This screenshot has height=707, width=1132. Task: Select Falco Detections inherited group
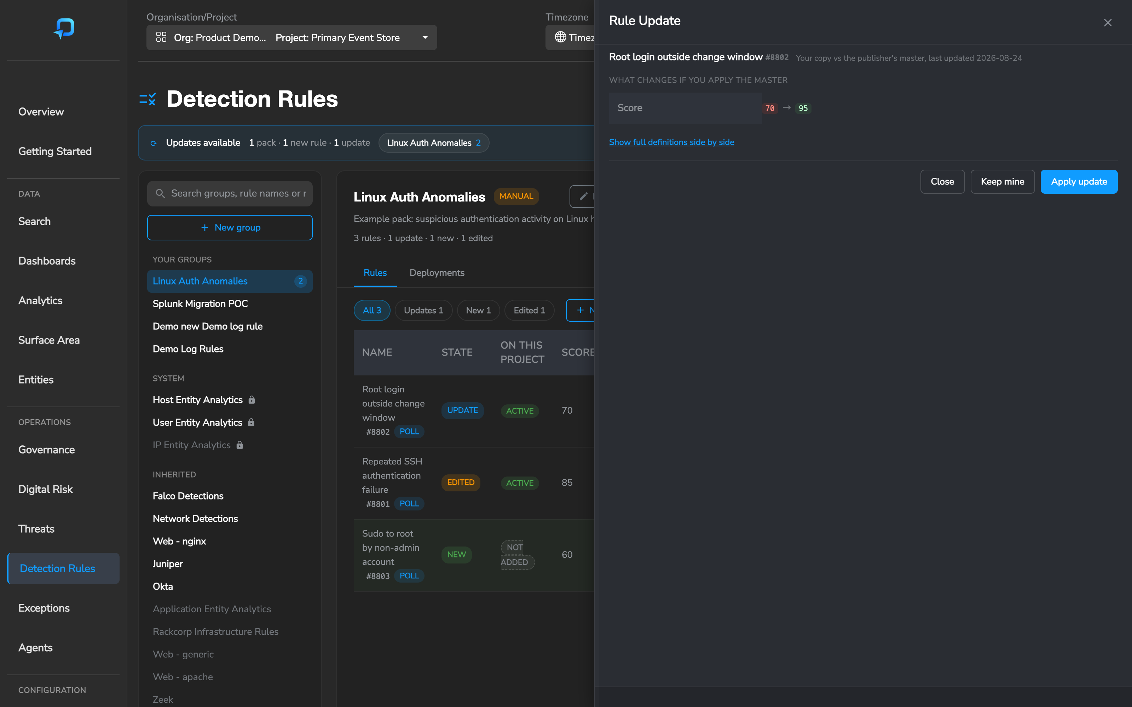[x=230, y=496]
